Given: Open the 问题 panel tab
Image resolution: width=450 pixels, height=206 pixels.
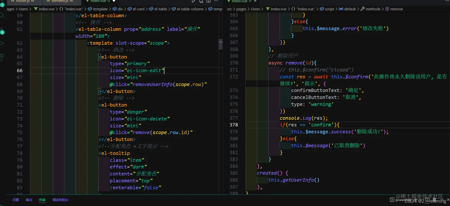Looking at the screenshot, I should [x=16, y=200].
